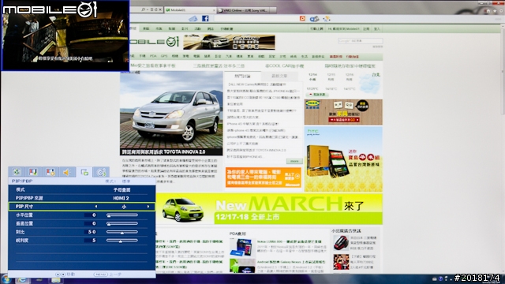Click the Windows Start orb
The width and height of the screenshot is (505, 284).
[6, 278]
